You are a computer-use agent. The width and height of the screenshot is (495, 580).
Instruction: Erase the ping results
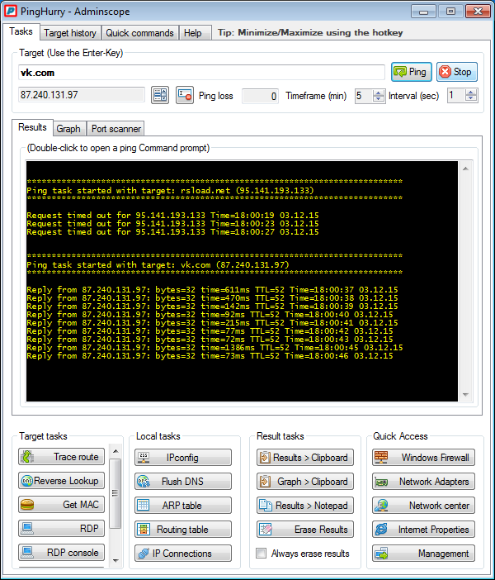[x=303, y=530]
